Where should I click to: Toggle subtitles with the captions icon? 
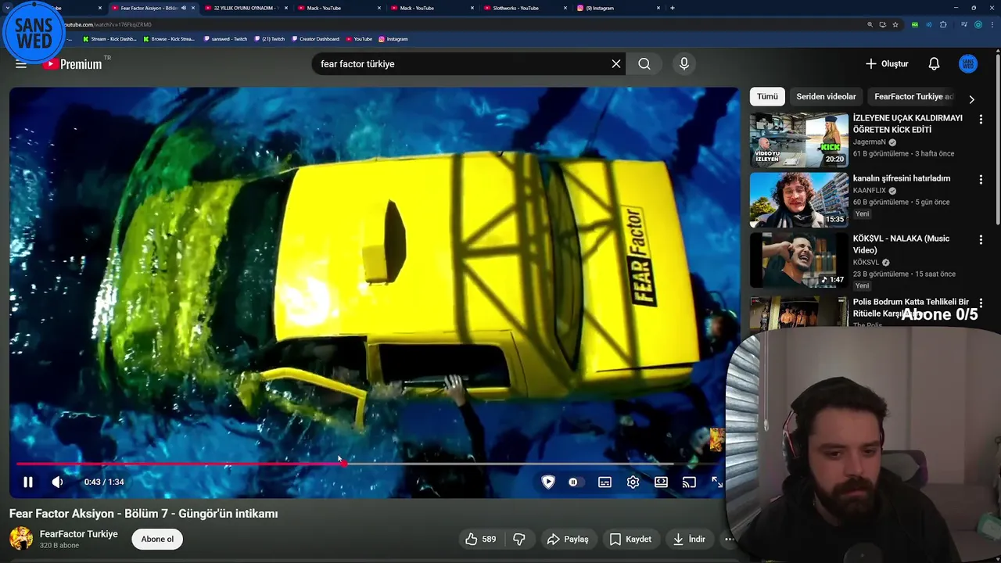(x=605, y=482)
